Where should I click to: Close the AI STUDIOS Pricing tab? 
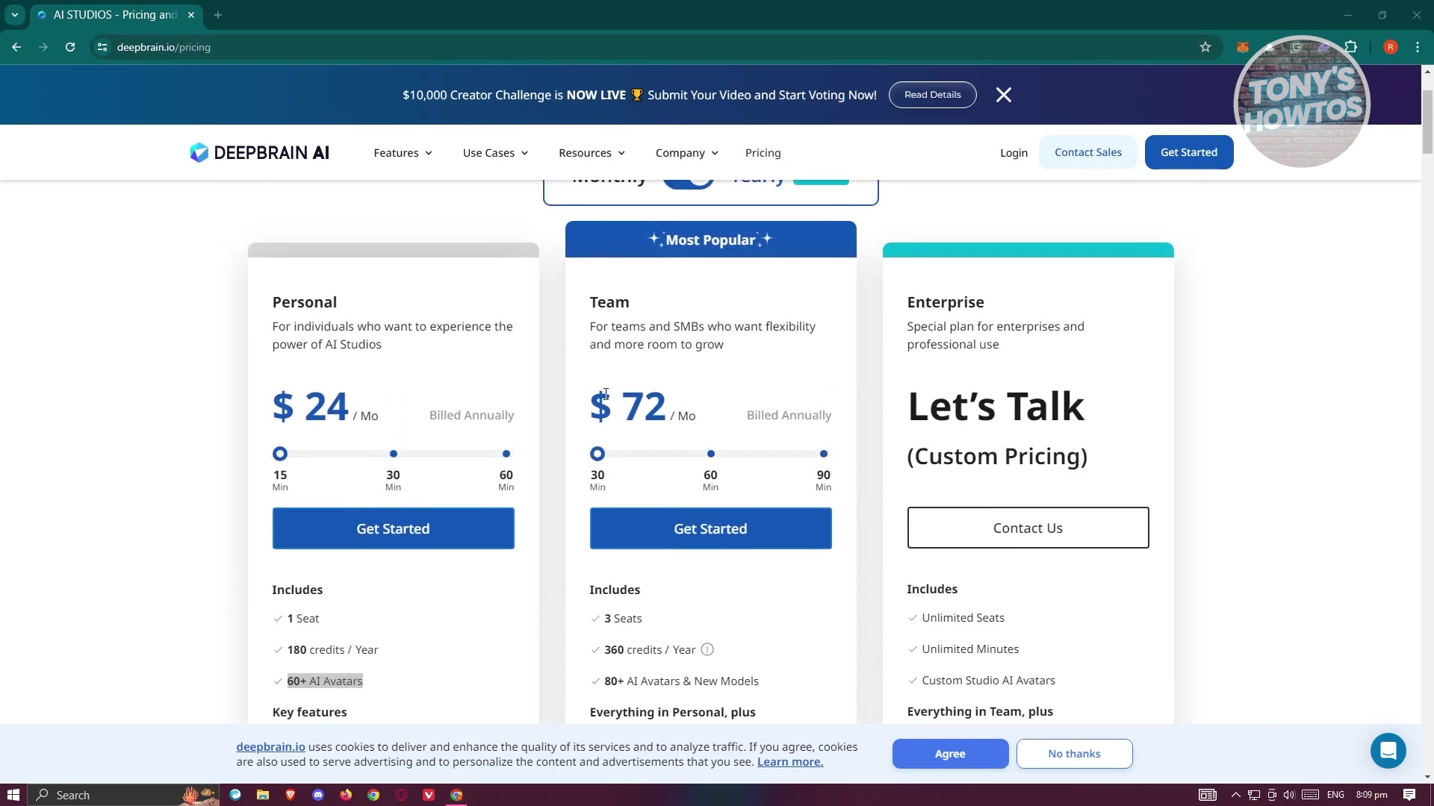(191, 15)
